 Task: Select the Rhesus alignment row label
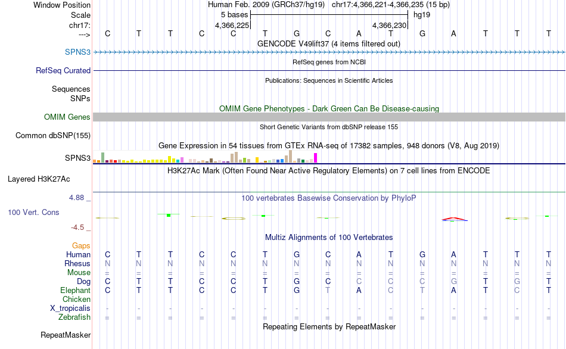pyautogui.click(x=77, y=263)
